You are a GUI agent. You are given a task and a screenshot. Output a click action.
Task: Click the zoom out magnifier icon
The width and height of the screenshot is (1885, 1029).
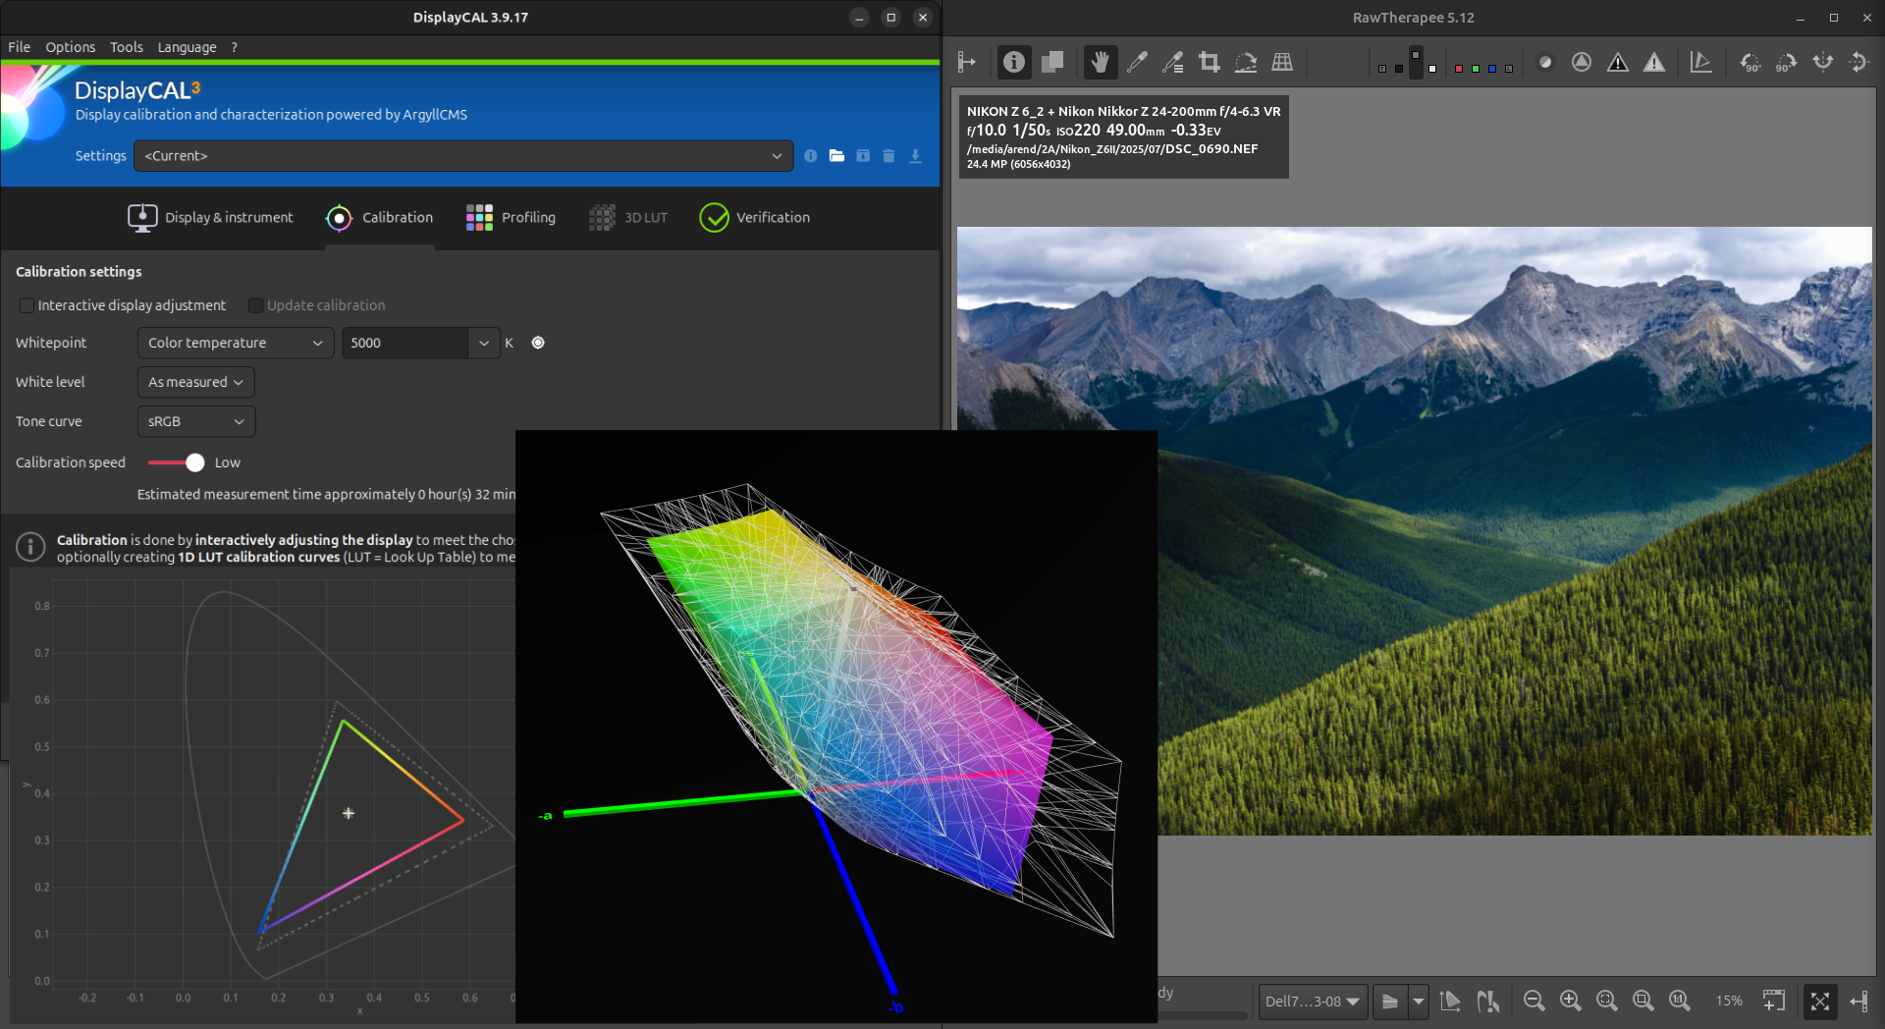(1534, 1001)
